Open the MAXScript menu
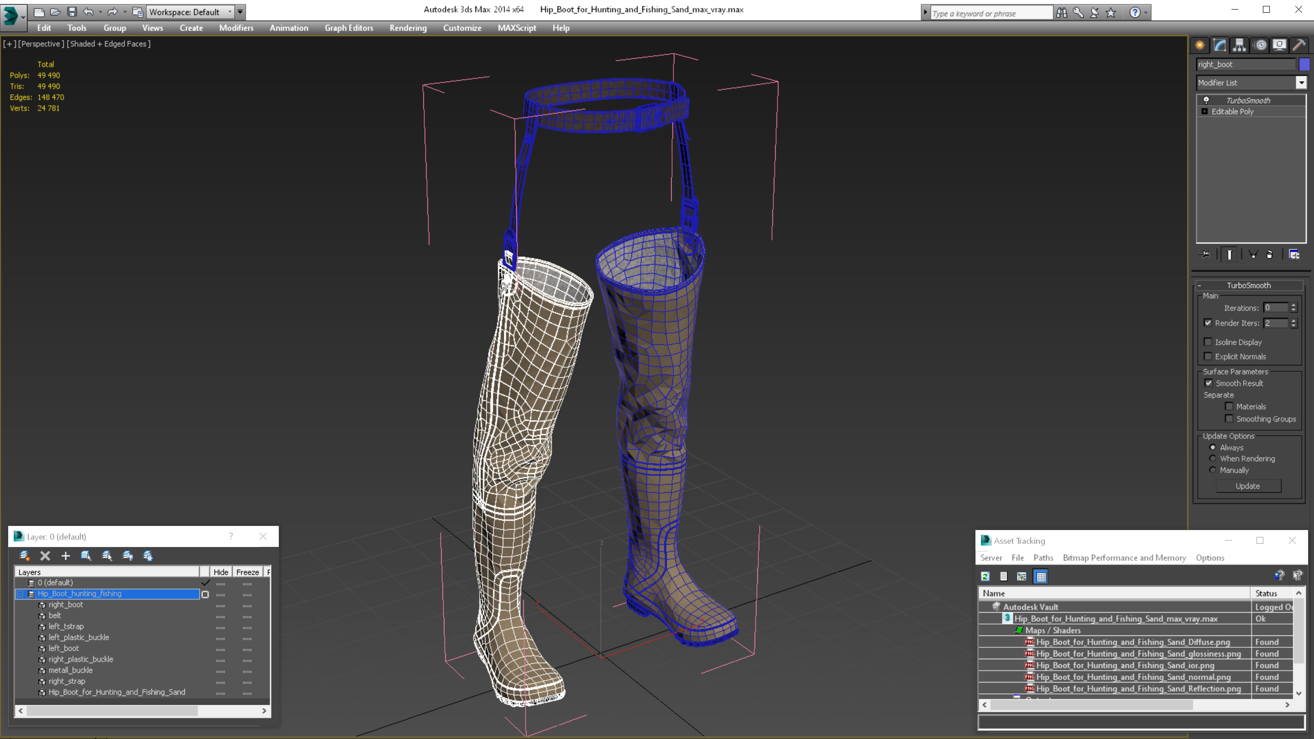1314x739 pixels. tap(517, 28)
